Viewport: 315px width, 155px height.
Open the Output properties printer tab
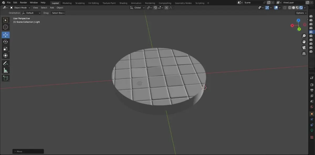[x=312, y=90]
